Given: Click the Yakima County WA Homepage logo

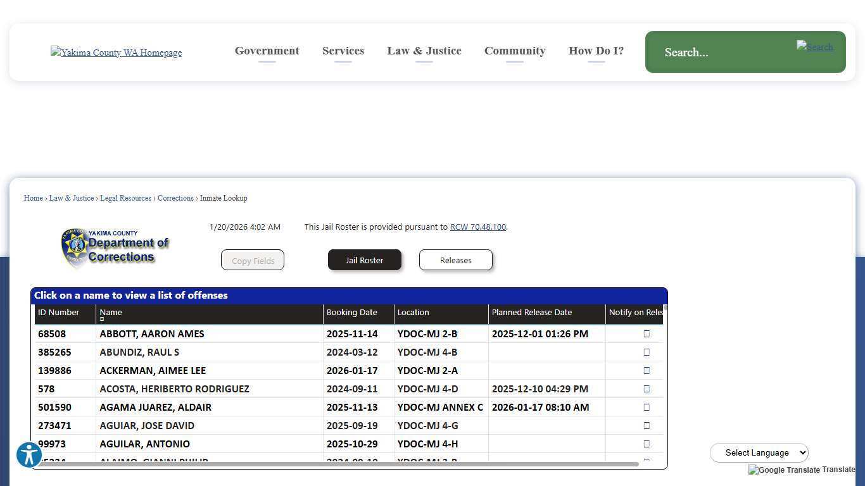Looking at the screenshot, I should click(x=116, y=53).
